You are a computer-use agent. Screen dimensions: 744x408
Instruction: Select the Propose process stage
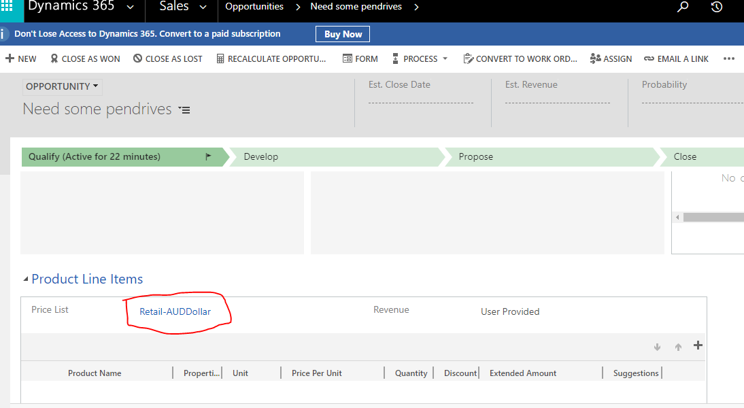(x=552, y=157)
